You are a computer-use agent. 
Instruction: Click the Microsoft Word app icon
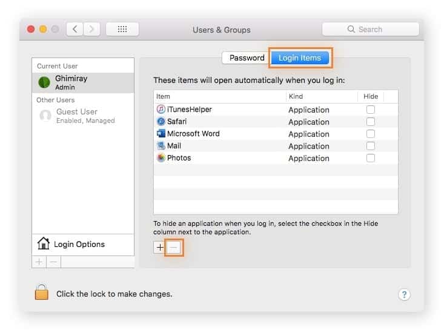point(161,134)
